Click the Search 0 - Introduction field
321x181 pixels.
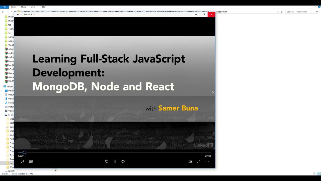coord(302,12)
